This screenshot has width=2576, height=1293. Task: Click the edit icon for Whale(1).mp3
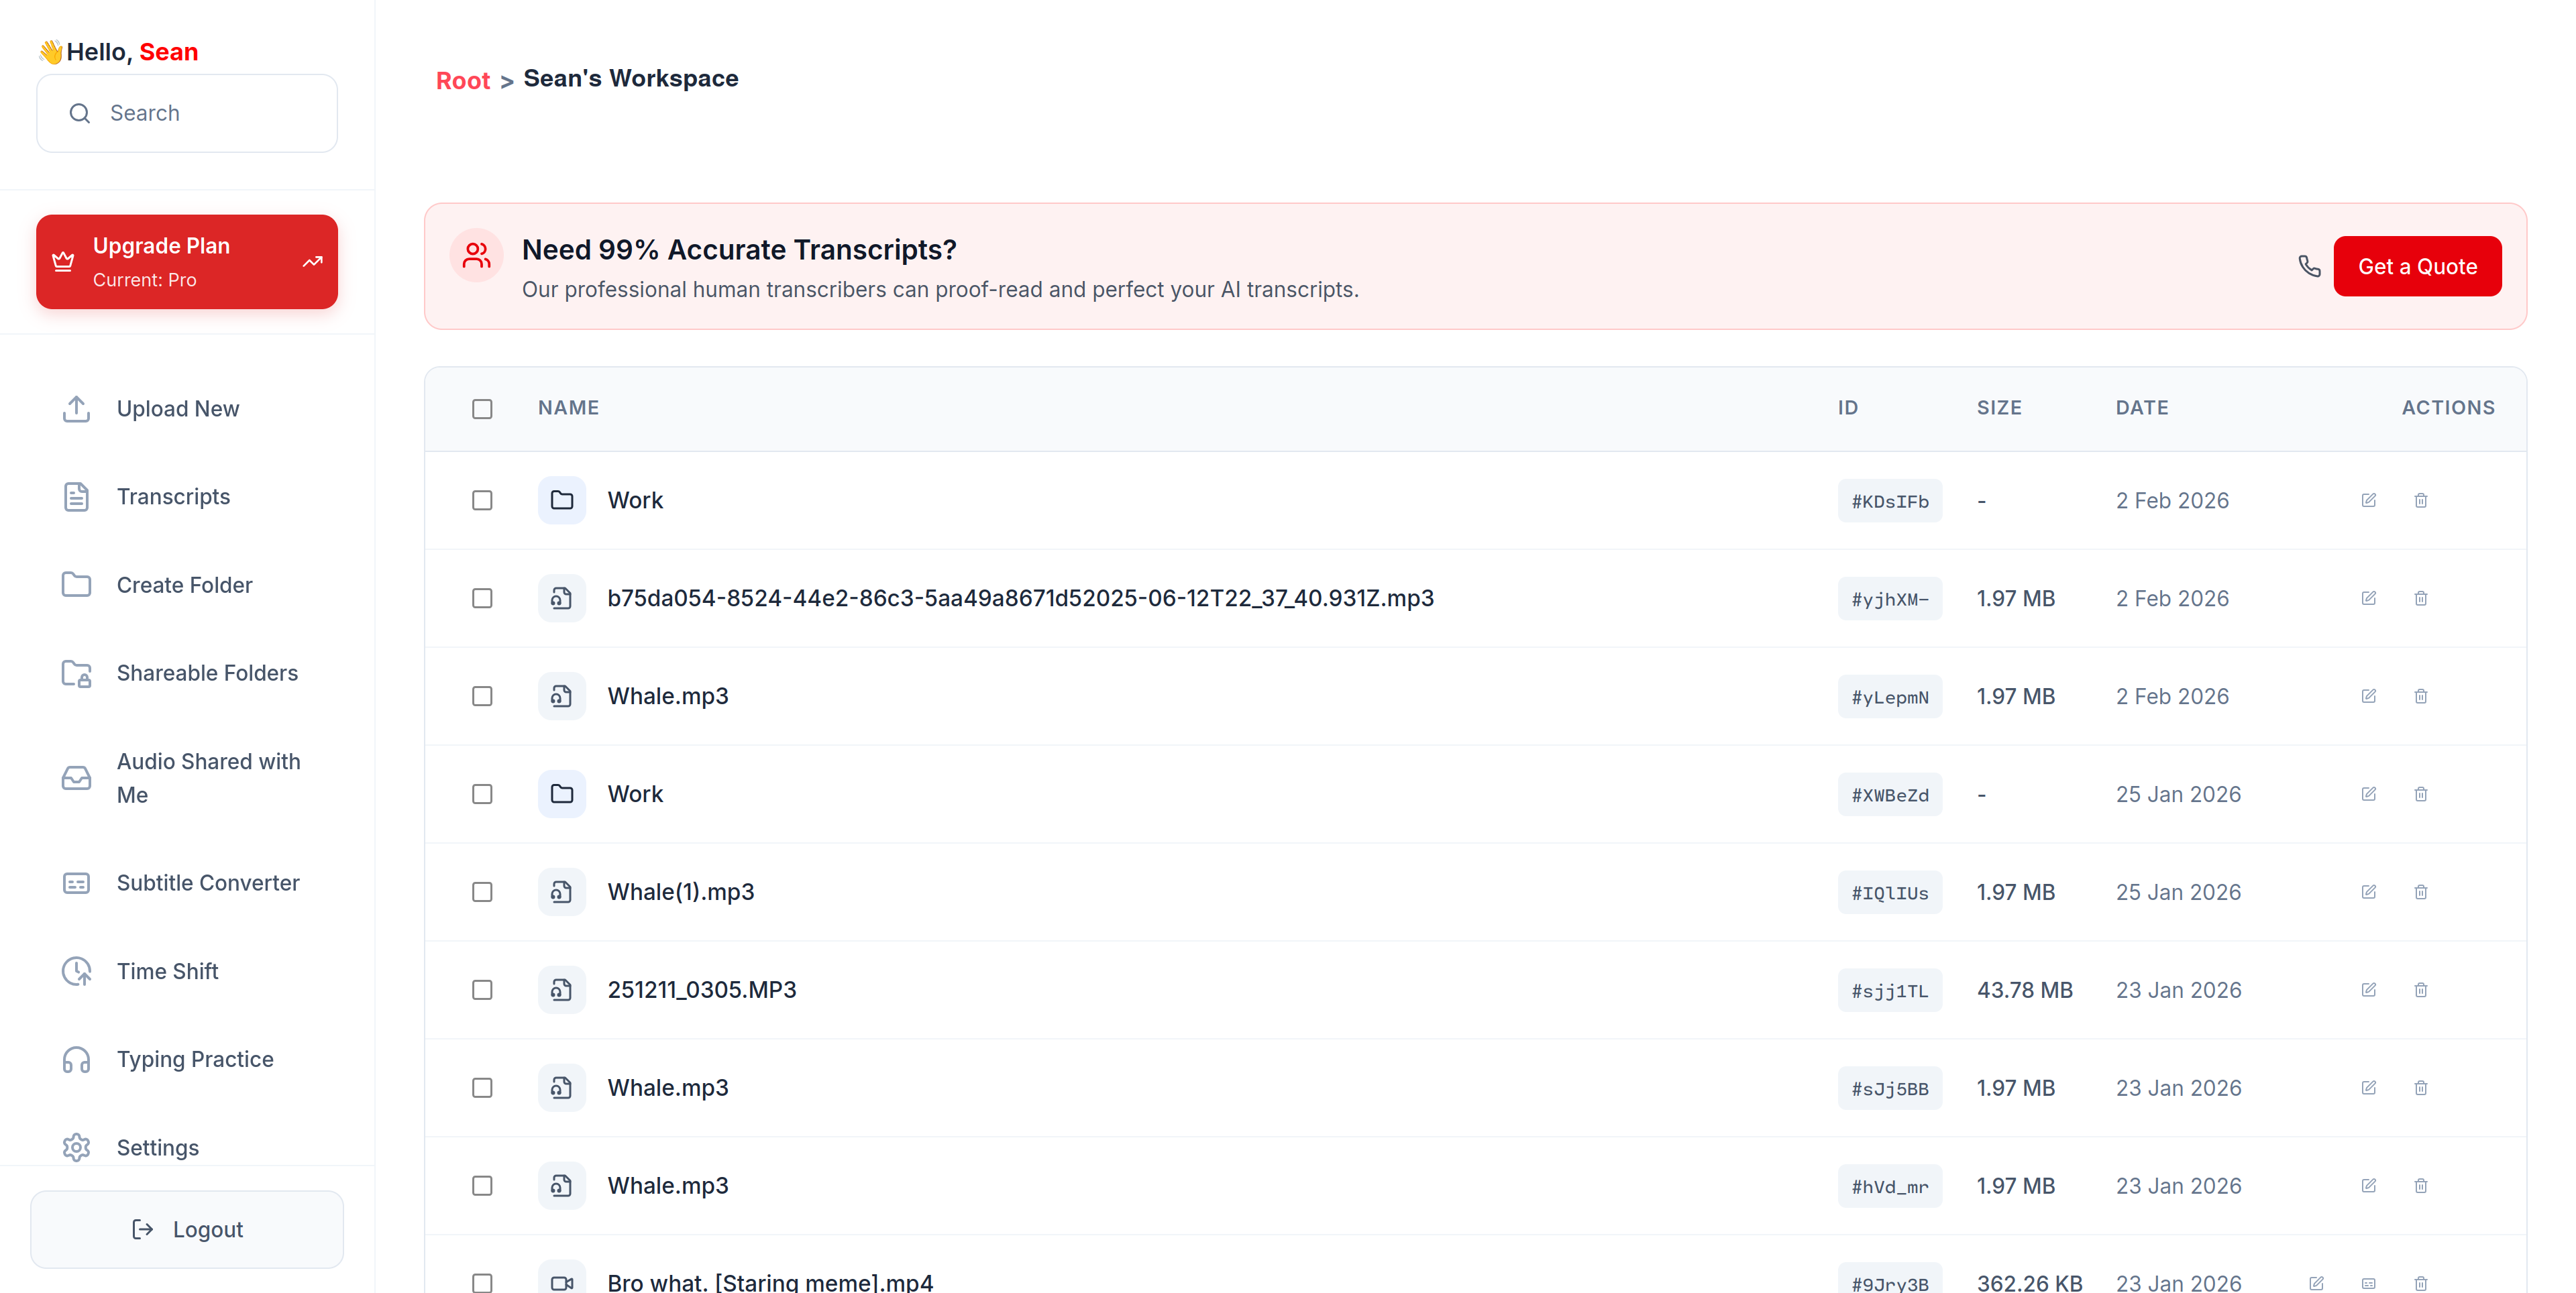2368,891
